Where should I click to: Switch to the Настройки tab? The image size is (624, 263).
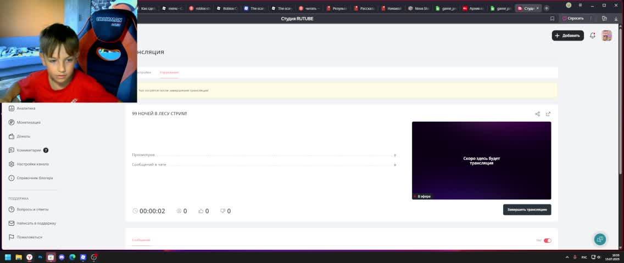pyautogui.click(x=144, y=72)
